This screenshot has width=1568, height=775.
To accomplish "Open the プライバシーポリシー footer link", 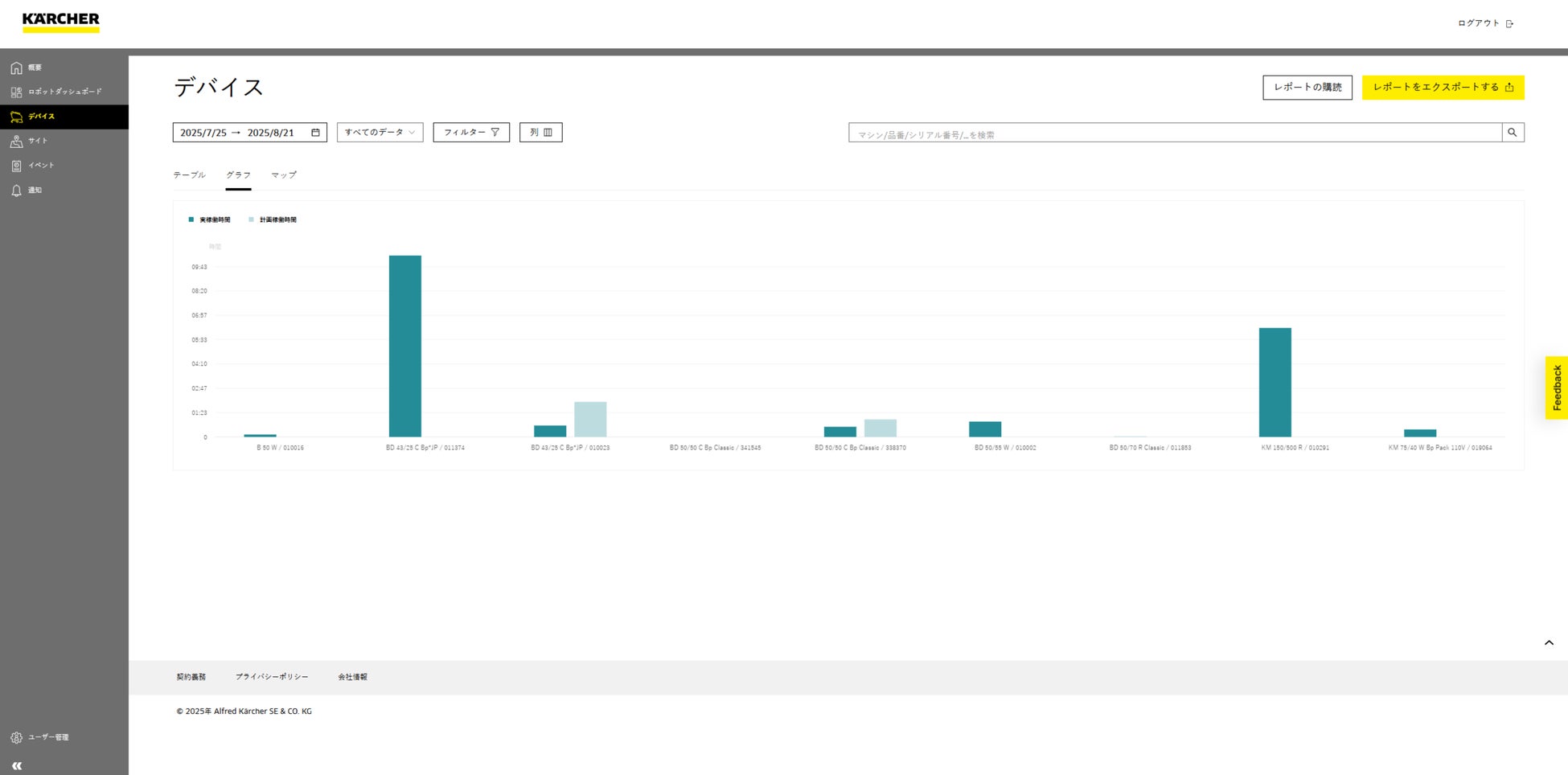I will point(272,677).
